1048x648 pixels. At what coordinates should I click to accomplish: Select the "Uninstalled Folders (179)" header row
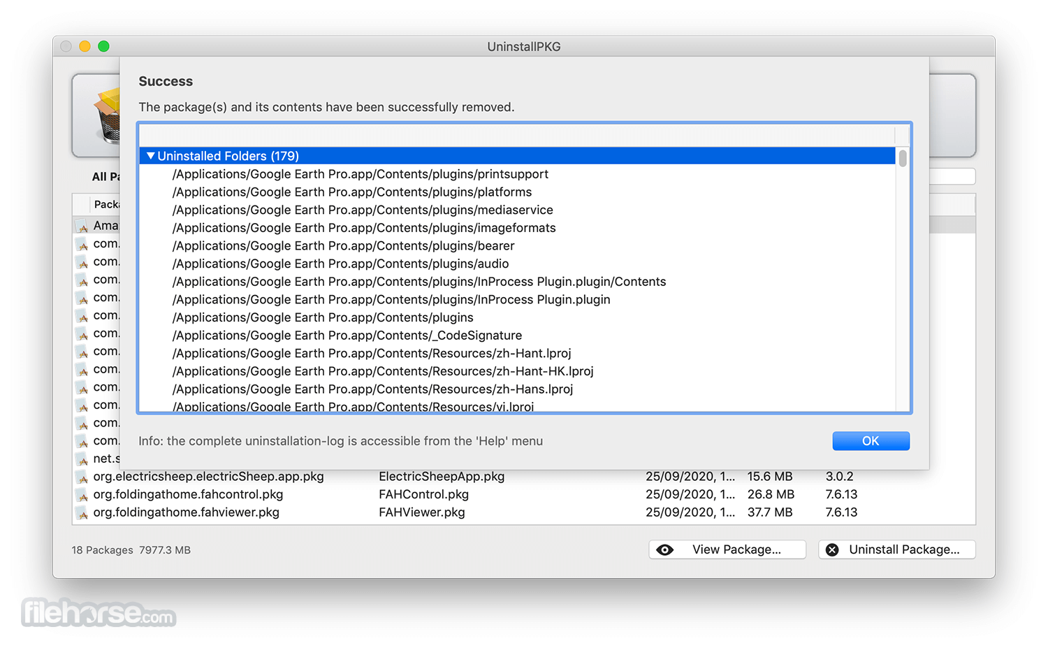(x=518, y=156)
